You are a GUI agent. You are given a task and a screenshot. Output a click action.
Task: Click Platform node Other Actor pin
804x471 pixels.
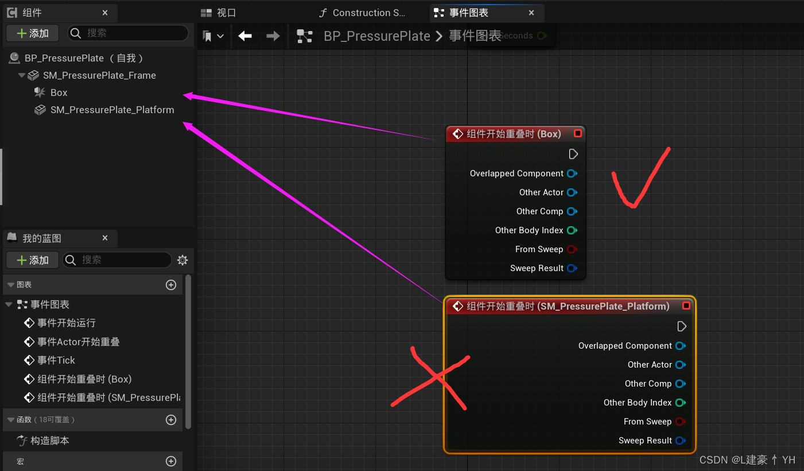[681, 365]
